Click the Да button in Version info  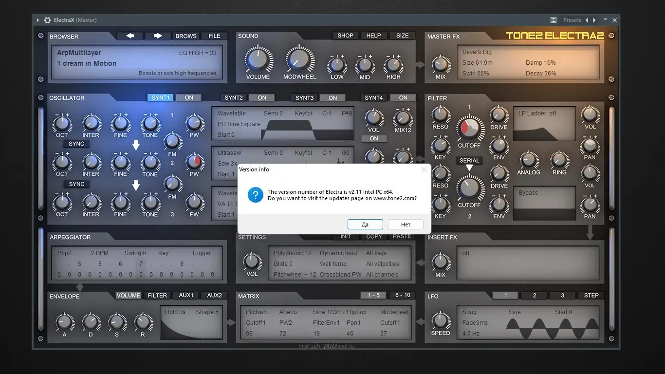(x=365, y=224)
